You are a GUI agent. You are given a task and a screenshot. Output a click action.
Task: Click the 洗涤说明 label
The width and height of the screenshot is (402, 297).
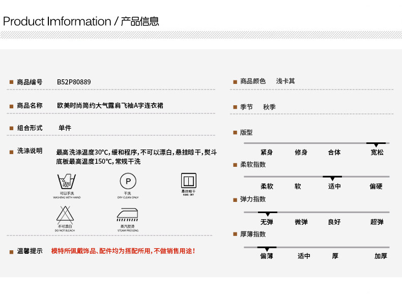(x=30, y=151)
